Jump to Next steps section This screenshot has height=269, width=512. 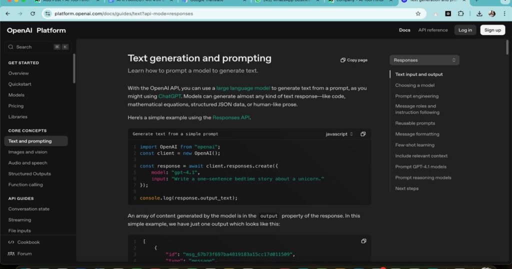pyautogui.click(x=407, y=188)
